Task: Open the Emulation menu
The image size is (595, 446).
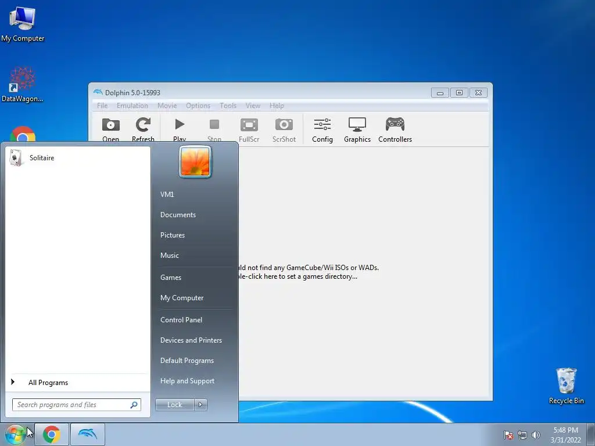Action: [132, 106]
